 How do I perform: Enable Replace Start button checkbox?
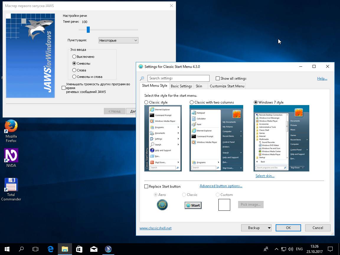click(146, 187)
